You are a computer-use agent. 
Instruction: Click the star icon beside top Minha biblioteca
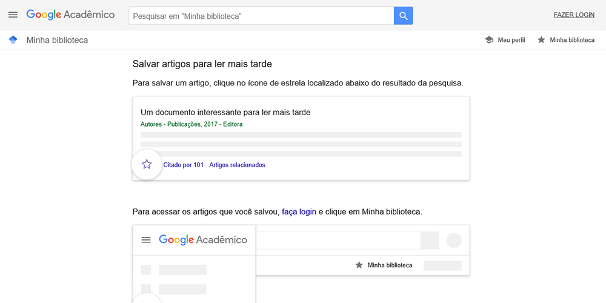coord(541,40)
